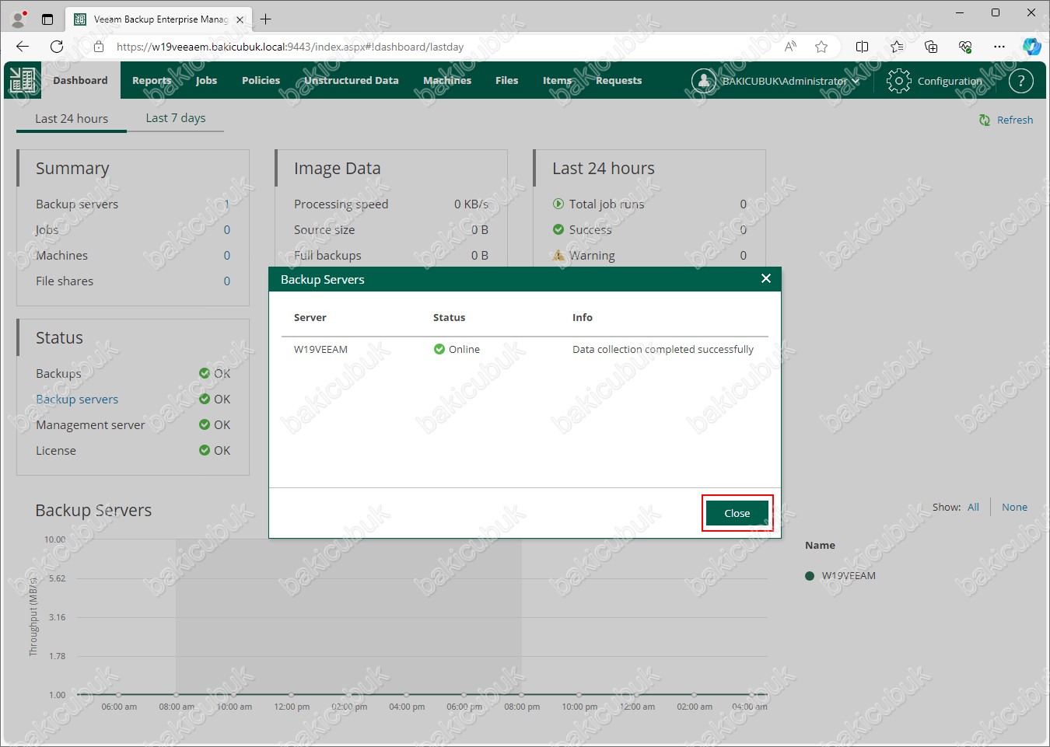
Task: Open the Copilot sidebar icon
Action: click(x=1032, y=47)
